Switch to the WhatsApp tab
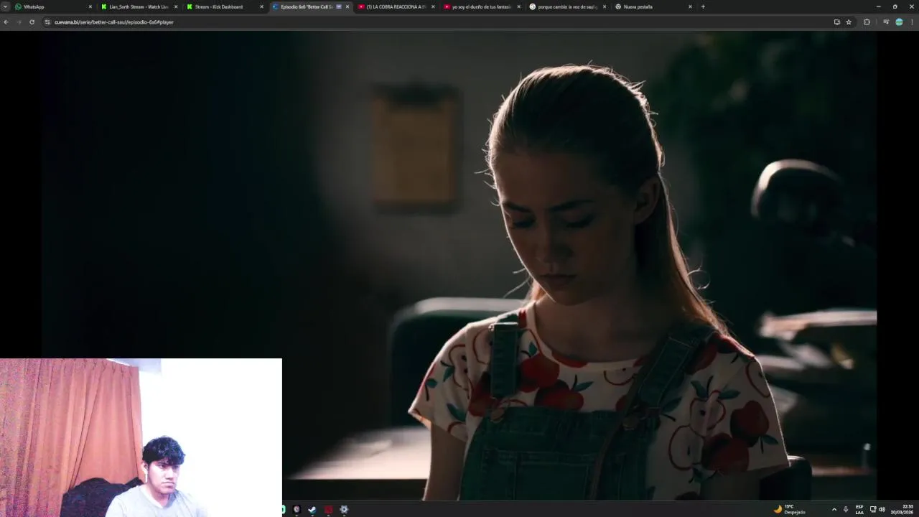The height and width of the screenshot is (517, 919). (54, 6)
